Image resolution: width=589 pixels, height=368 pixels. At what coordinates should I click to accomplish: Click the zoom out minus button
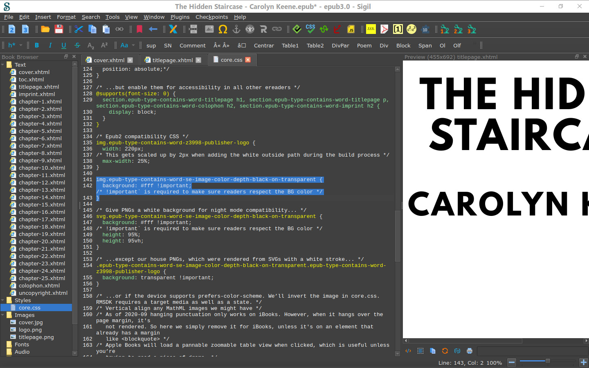(x=512, y=362)
